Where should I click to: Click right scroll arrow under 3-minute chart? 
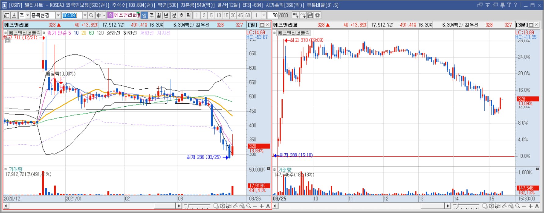coord(448,206)
